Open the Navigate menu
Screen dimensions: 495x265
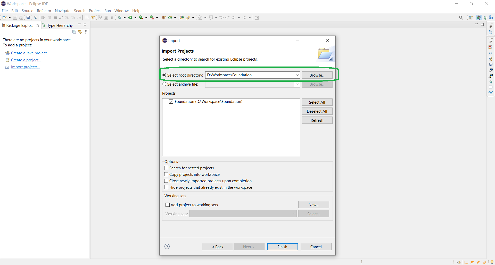[x=63, y=11]
